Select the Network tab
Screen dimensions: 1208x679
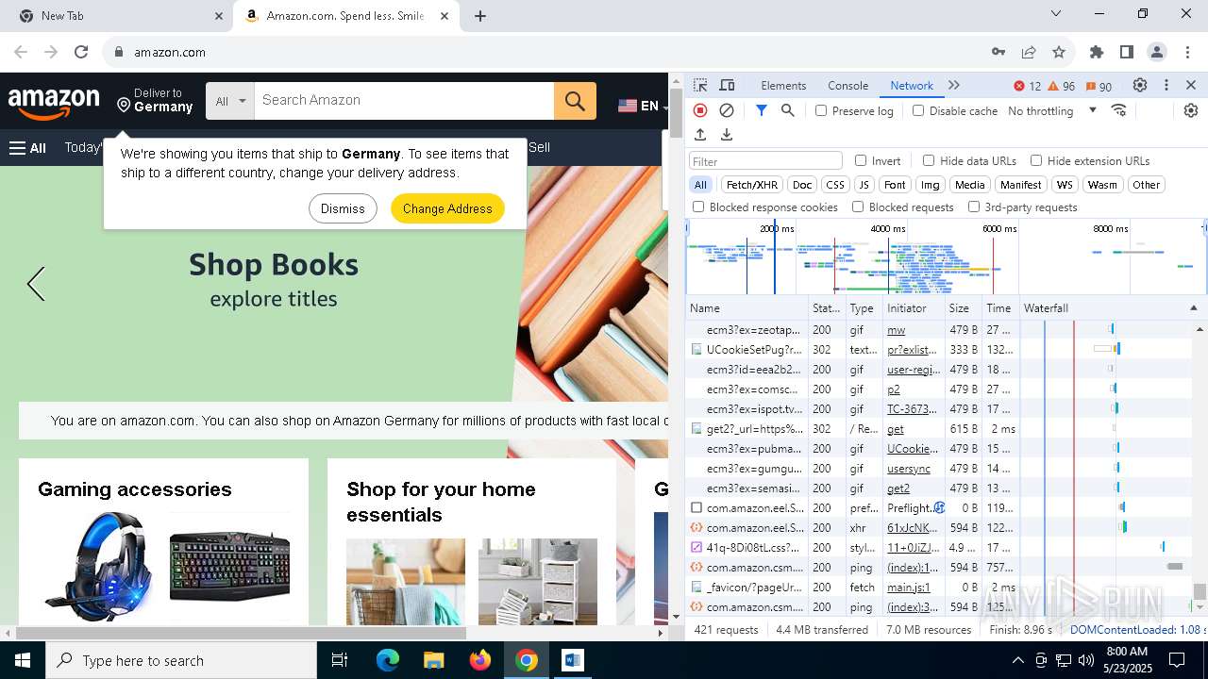(912, 86)
